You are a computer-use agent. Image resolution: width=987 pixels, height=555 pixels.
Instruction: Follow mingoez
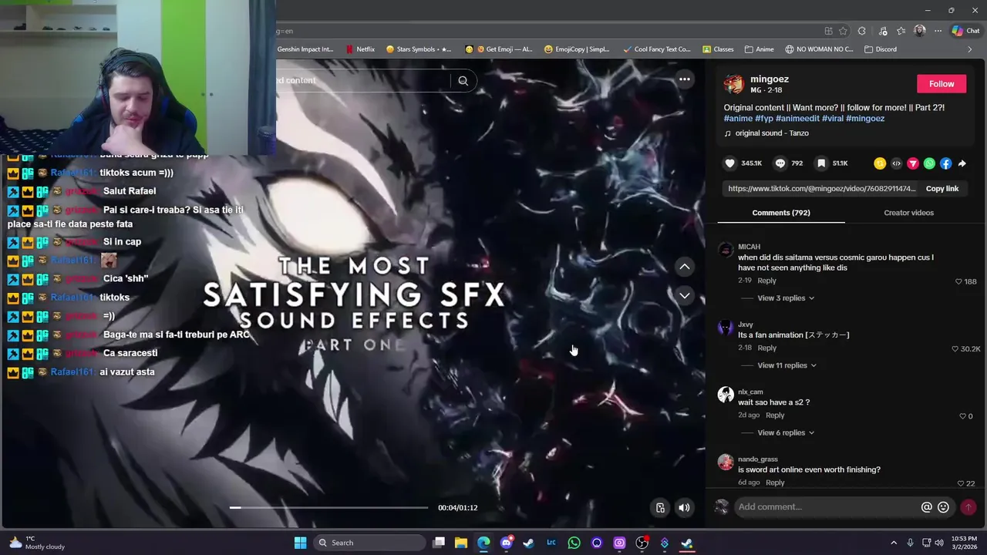(942, 84)
